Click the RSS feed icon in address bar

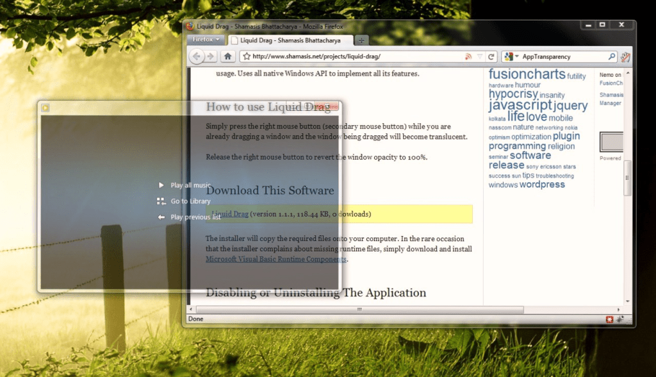coord(468,56)
